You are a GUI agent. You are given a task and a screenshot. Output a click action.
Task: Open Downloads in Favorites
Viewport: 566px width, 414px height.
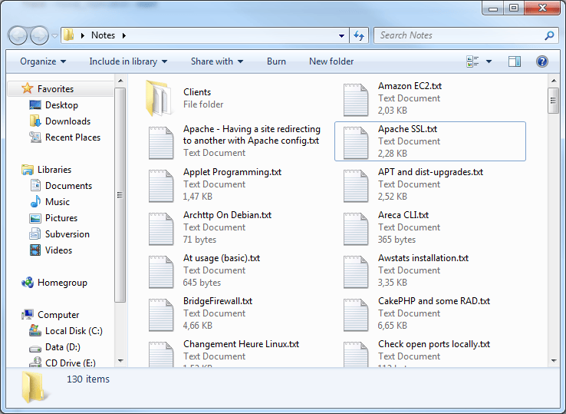(67, 121)
